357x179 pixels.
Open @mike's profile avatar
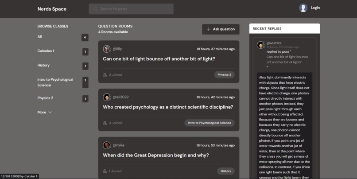pos(107,145)
